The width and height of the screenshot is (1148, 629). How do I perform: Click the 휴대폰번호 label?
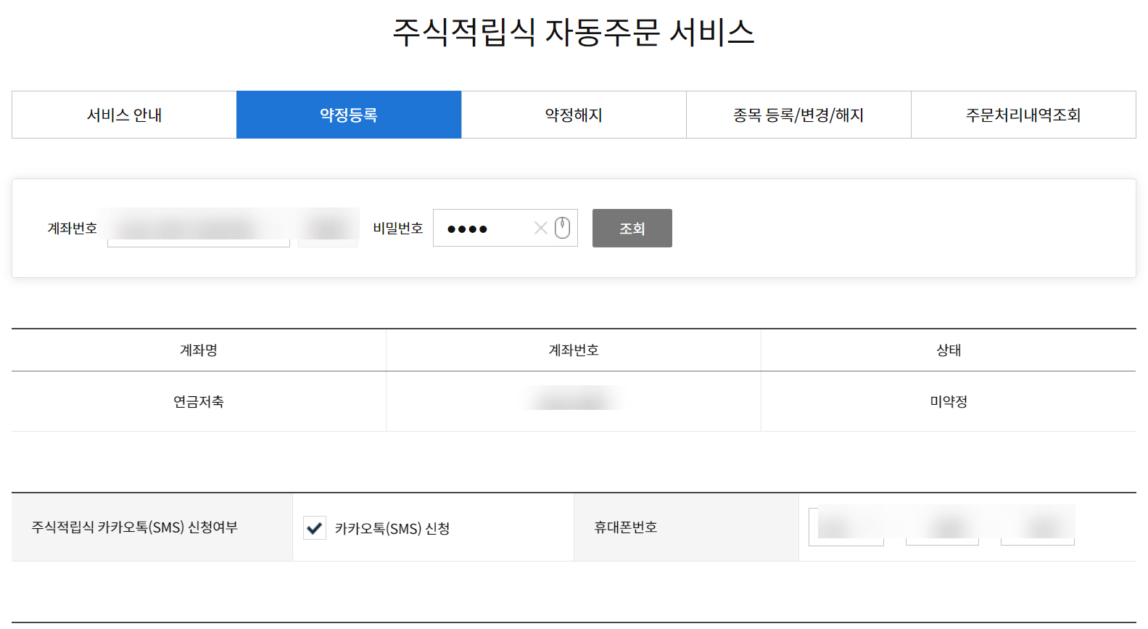[x=626, y=527]
